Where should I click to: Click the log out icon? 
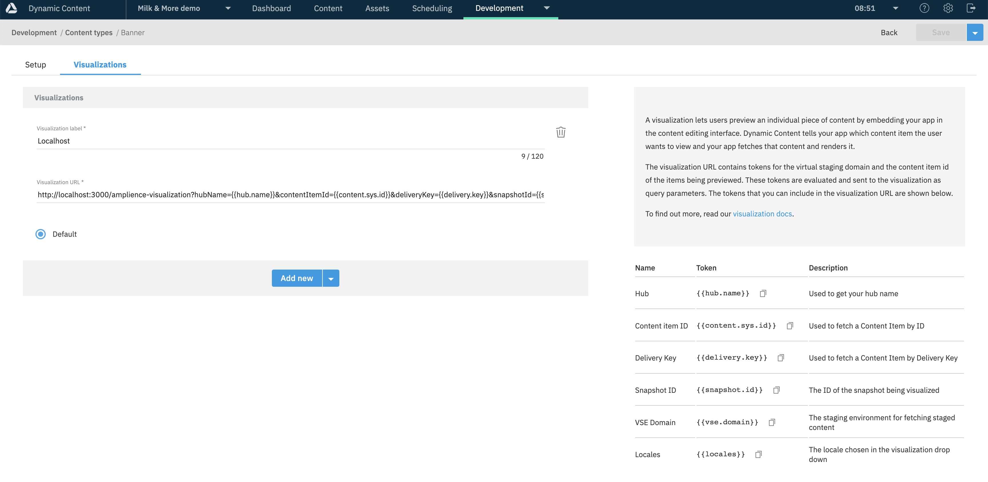[971, 9]
